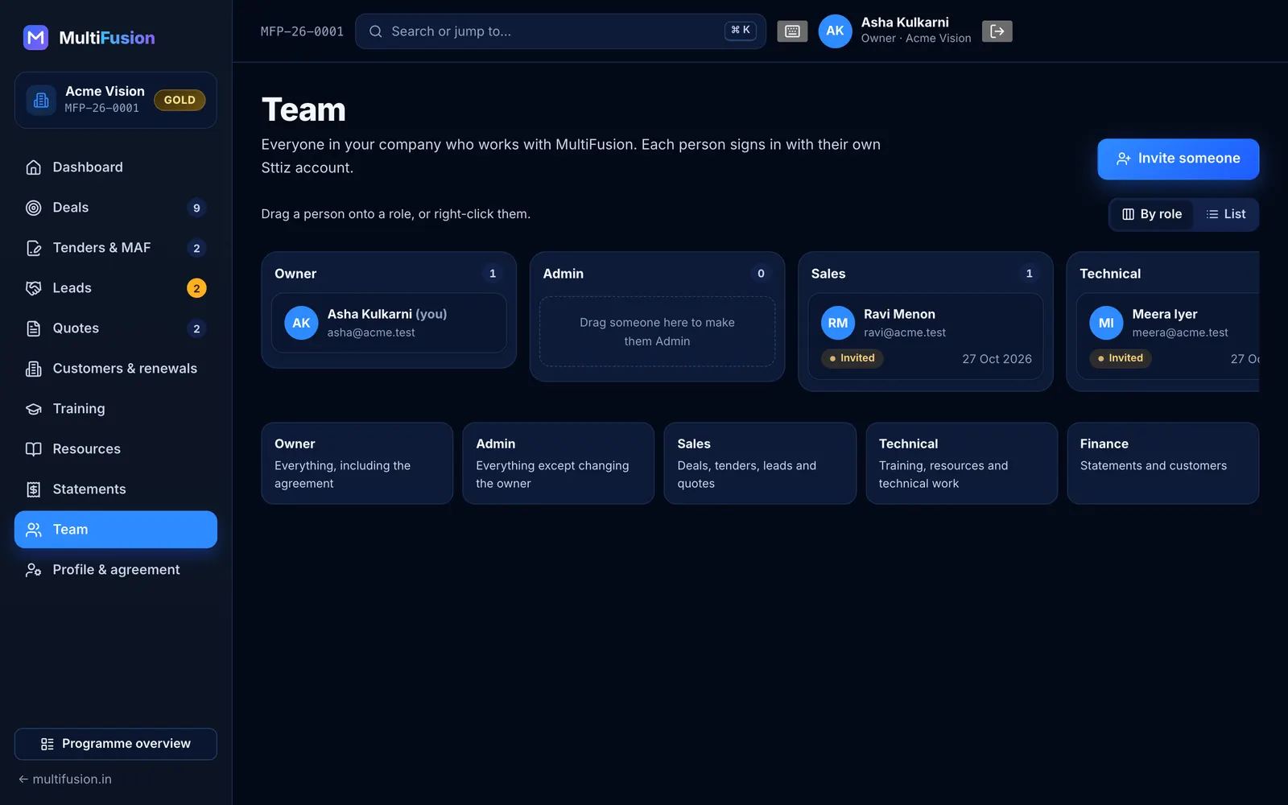Click the keyboard shortcuts icon
The image size is (1288, 805).
[792, 31]
